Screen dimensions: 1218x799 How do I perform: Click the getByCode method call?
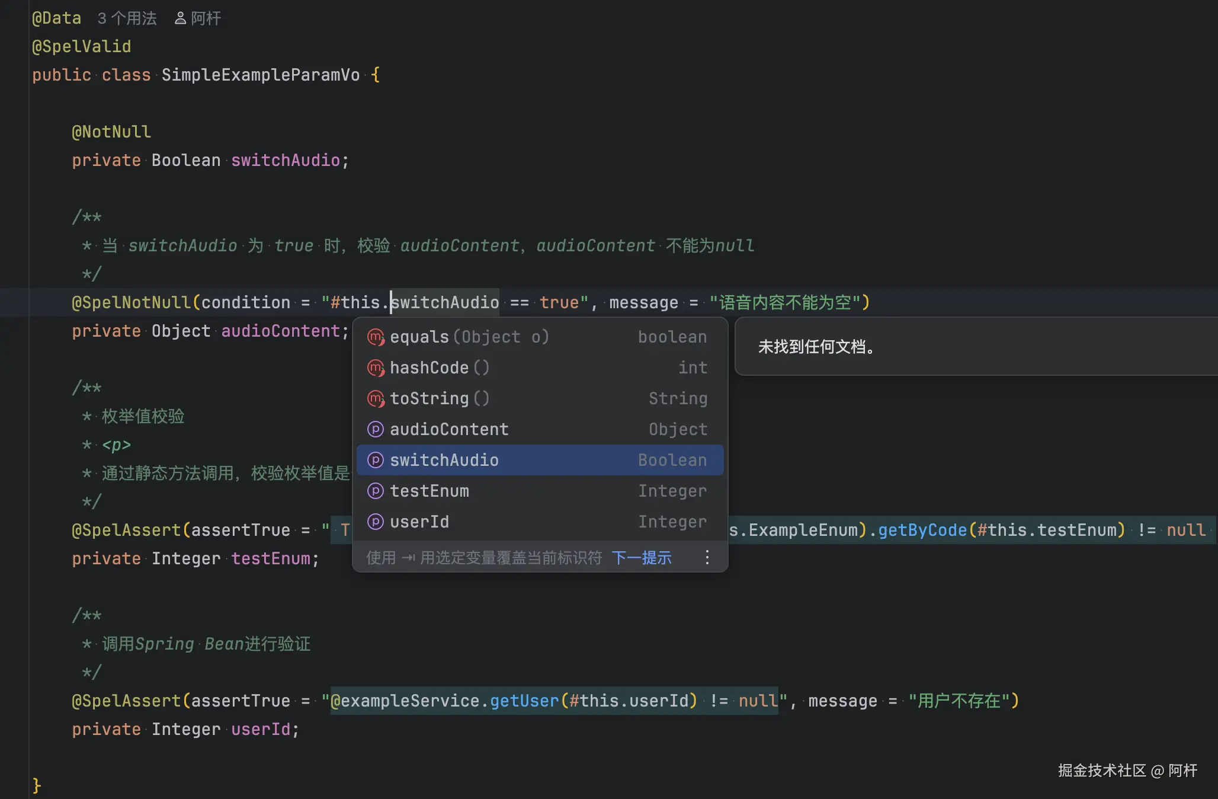coord(922,530)
